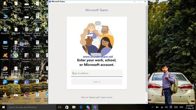The image size is (196, 110).
Task: Open the Windows Start menu
Action: [x=3, y=107]
